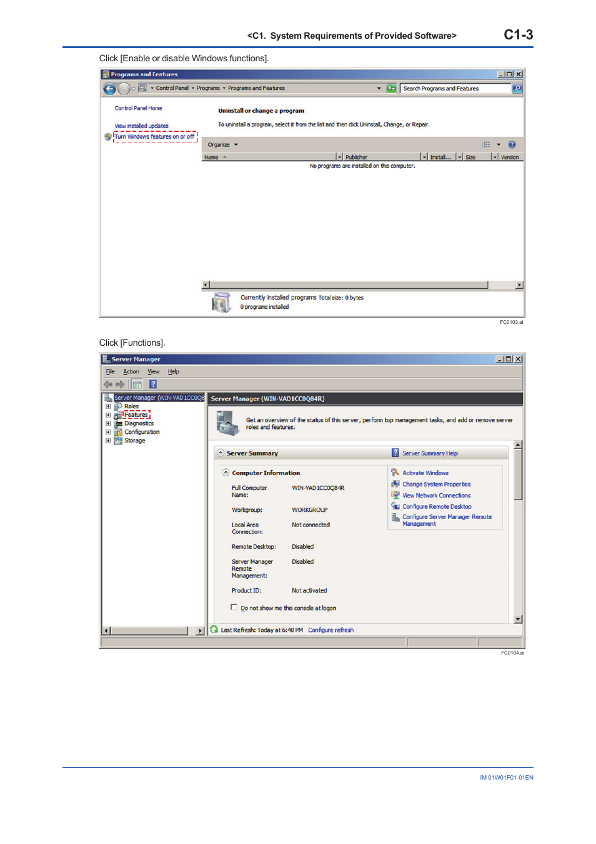The width and height of the screenshot is (596, 844).
Task: Click the Size column header
Action: point(477,158)
